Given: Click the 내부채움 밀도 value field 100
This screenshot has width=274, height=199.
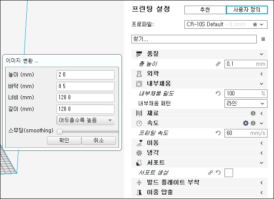Looking at the screenshot, I should click(246, 94).
